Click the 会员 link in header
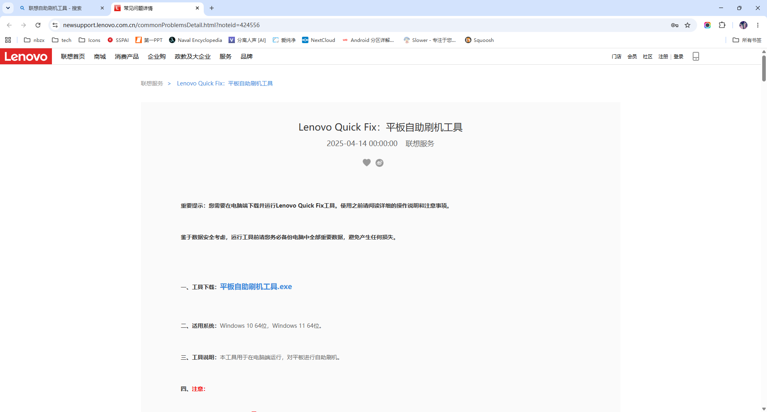Viewport: 767px width, 412px height. [x=632, y=56]
